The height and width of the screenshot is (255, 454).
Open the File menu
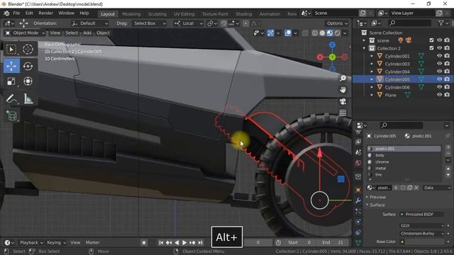(x=16, y=13)
